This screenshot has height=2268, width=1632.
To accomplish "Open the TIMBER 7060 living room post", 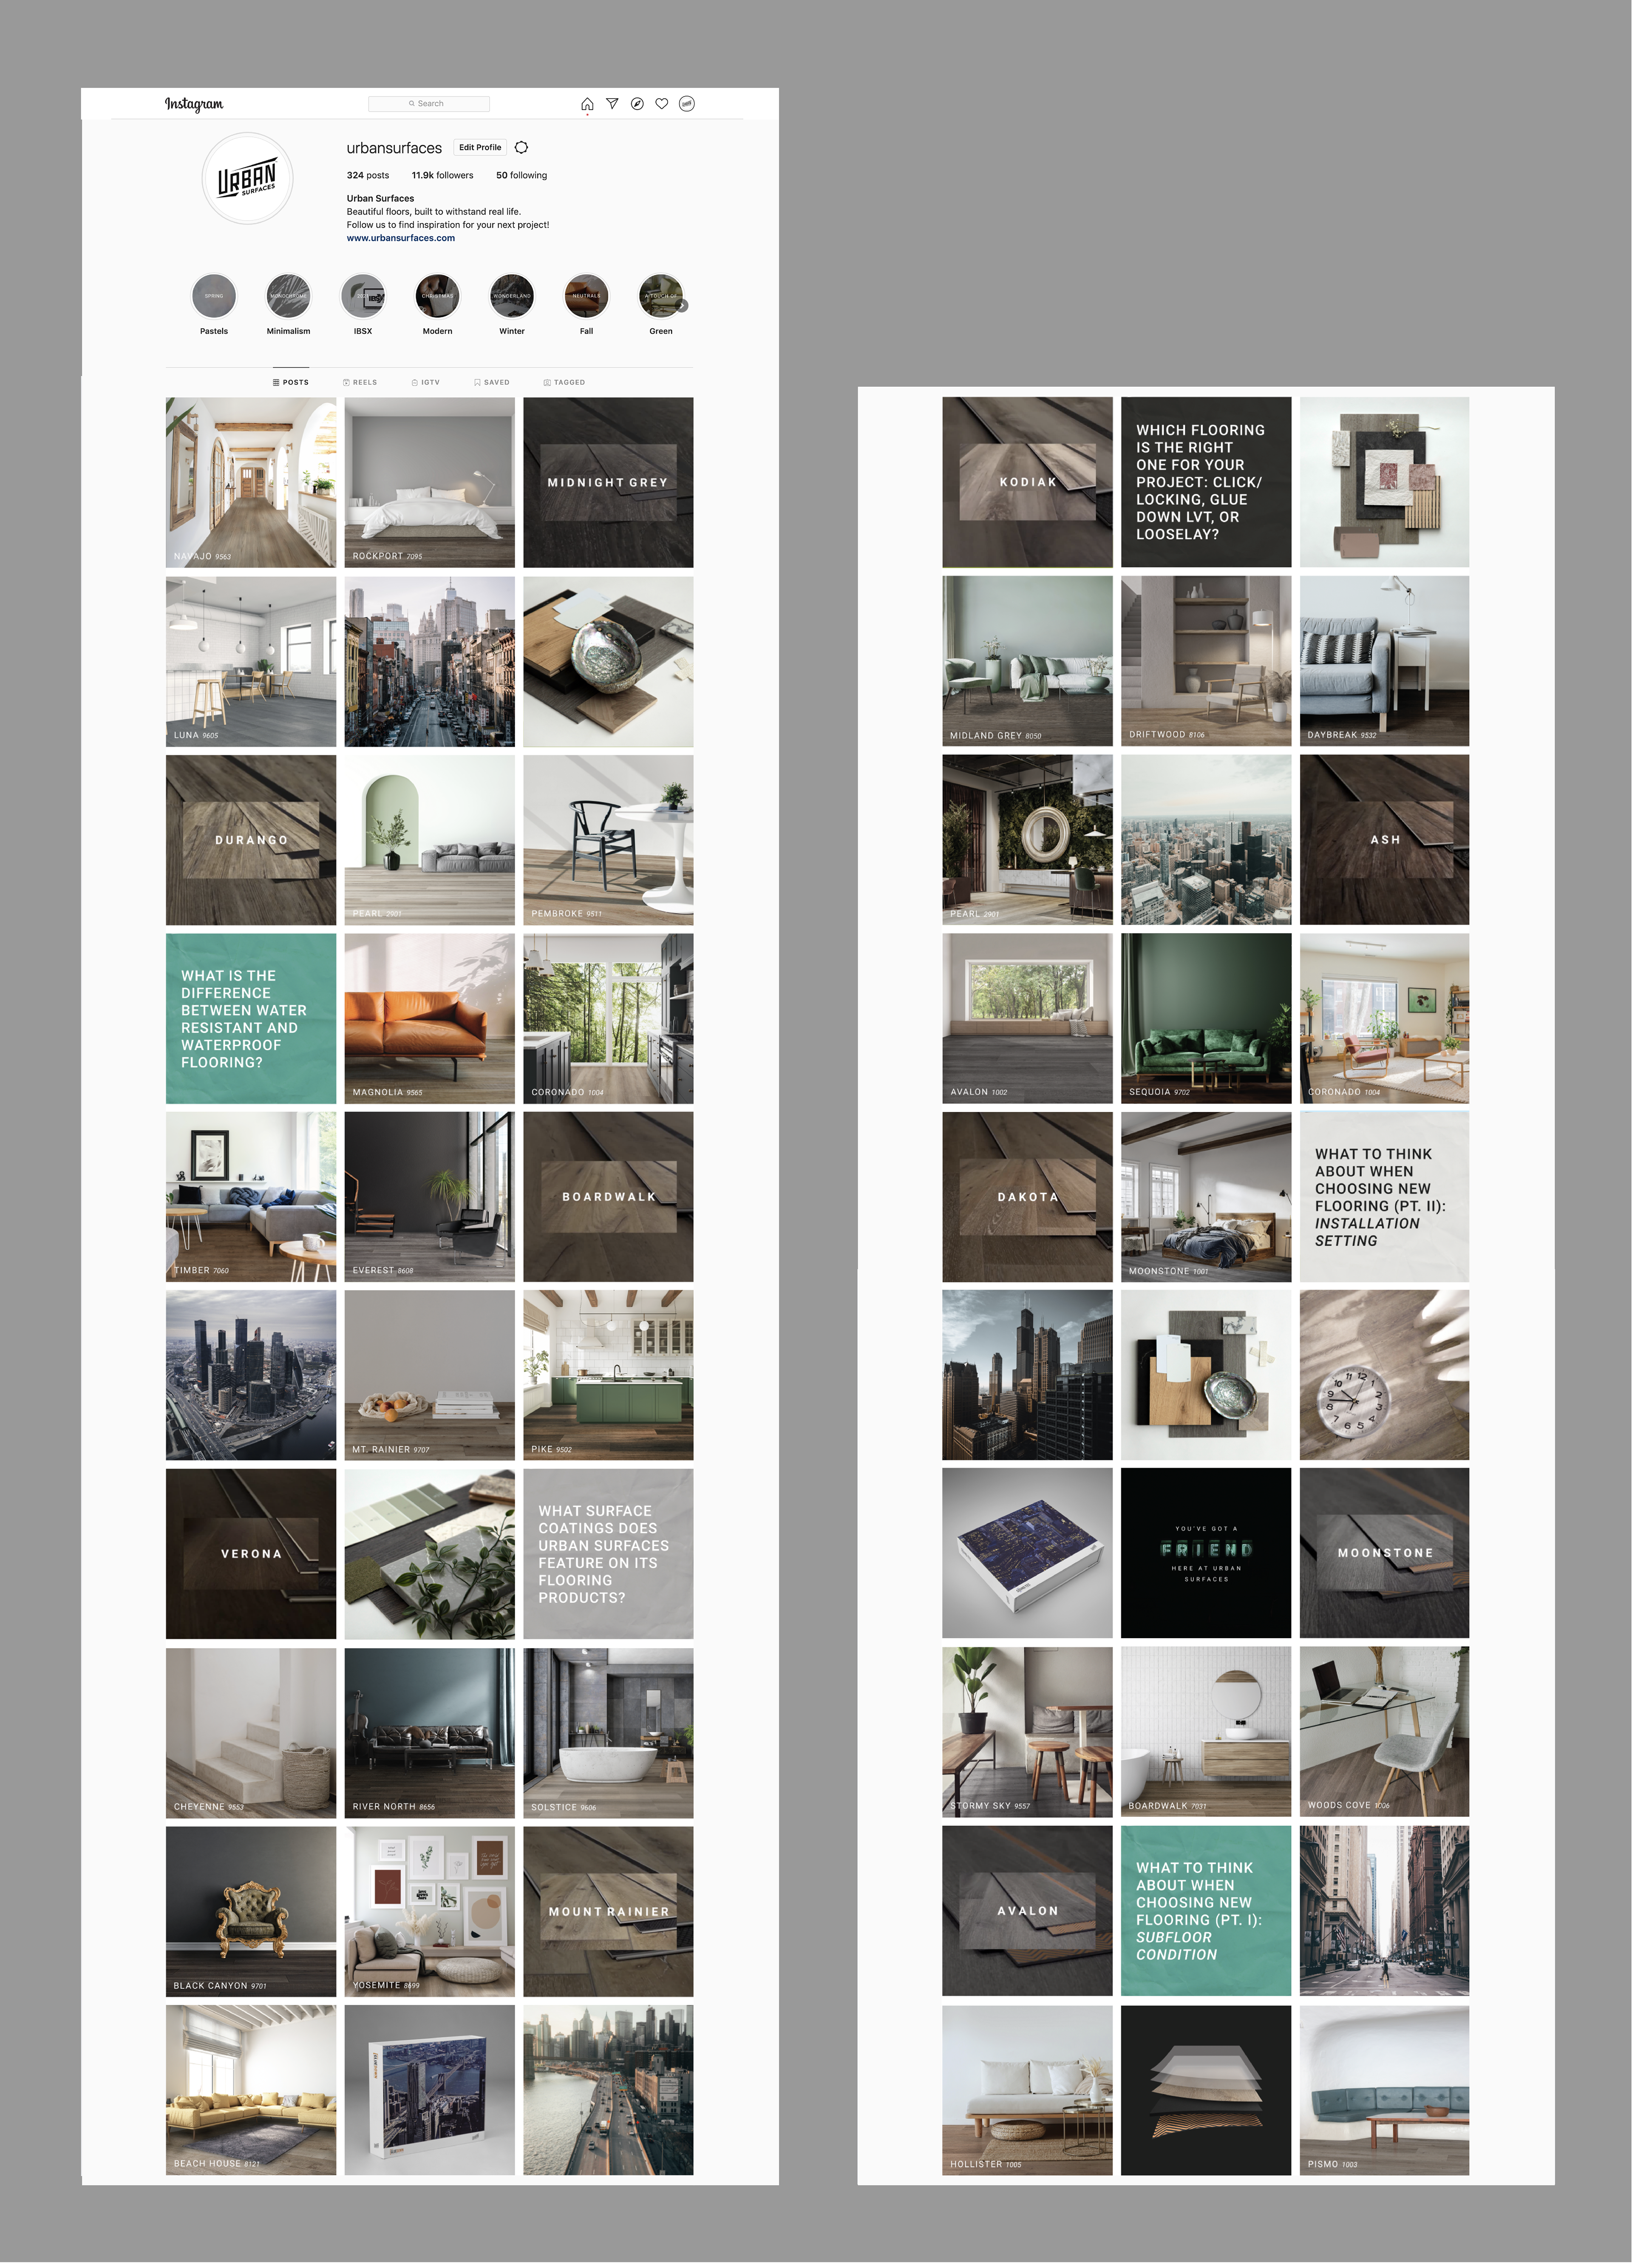I will (x=251, y=1197).
